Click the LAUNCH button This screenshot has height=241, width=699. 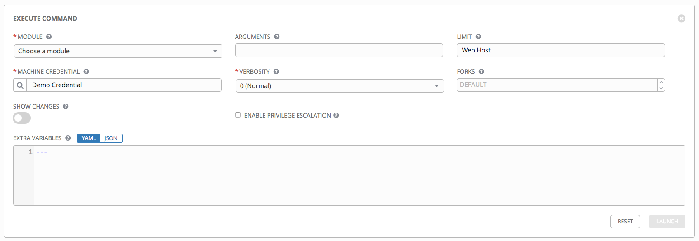(x=667, y=222)
